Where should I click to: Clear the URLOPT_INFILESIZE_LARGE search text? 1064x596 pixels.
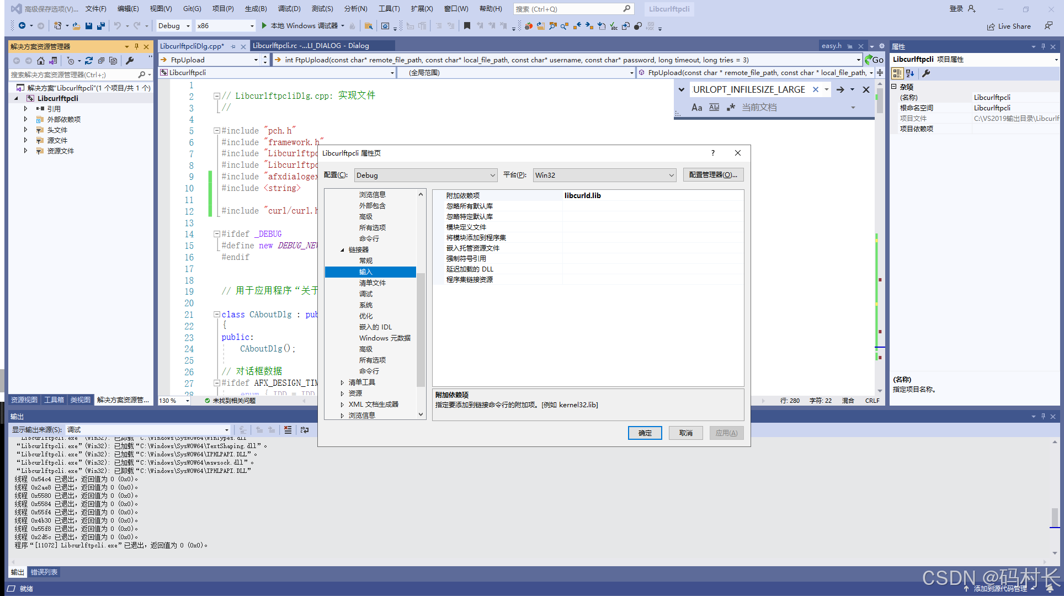(815, 89)
